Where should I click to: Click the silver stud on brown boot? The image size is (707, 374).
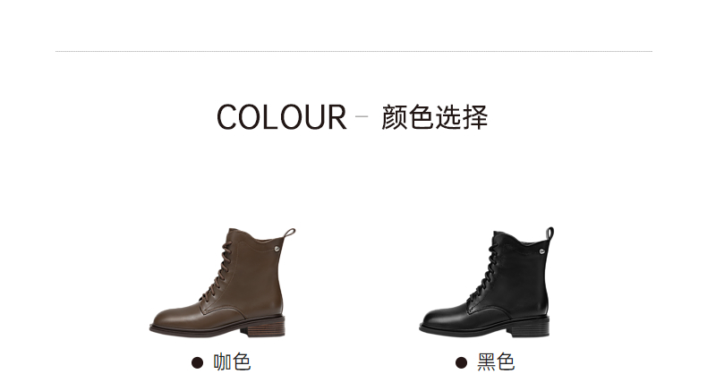276,246
